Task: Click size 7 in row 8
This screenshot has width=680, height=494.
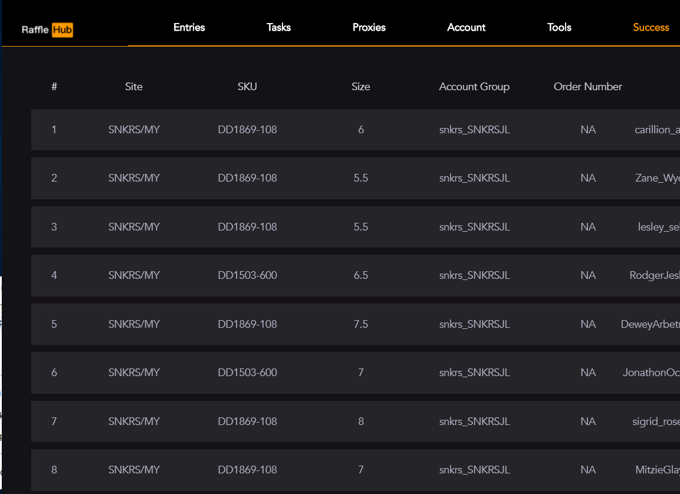Action: point(361,470)
